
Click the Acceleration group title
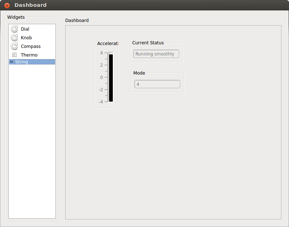click(108, 44)
